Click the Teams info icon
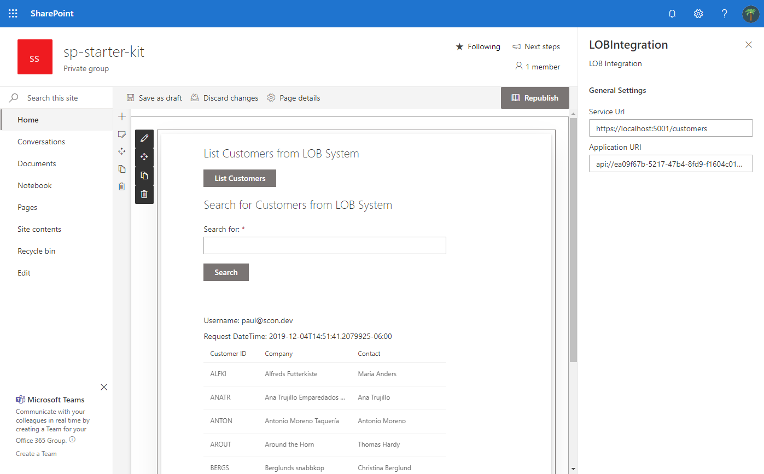Image resolution: width=764 pixels, height=474 pixels. coord(72,440)
